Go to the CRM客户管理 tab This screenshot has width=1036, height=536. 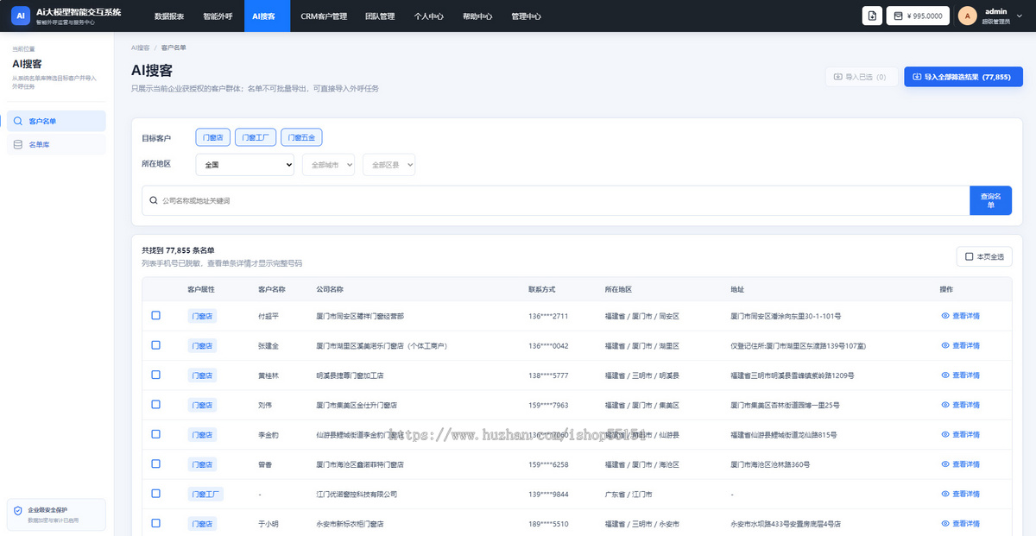pos(324,16)
